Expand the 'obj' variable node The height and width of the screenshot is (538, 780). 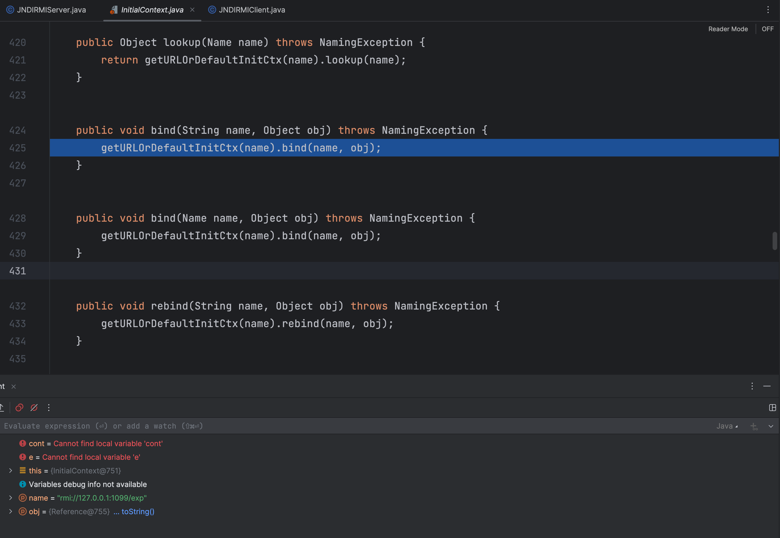(x=10, y=511)
